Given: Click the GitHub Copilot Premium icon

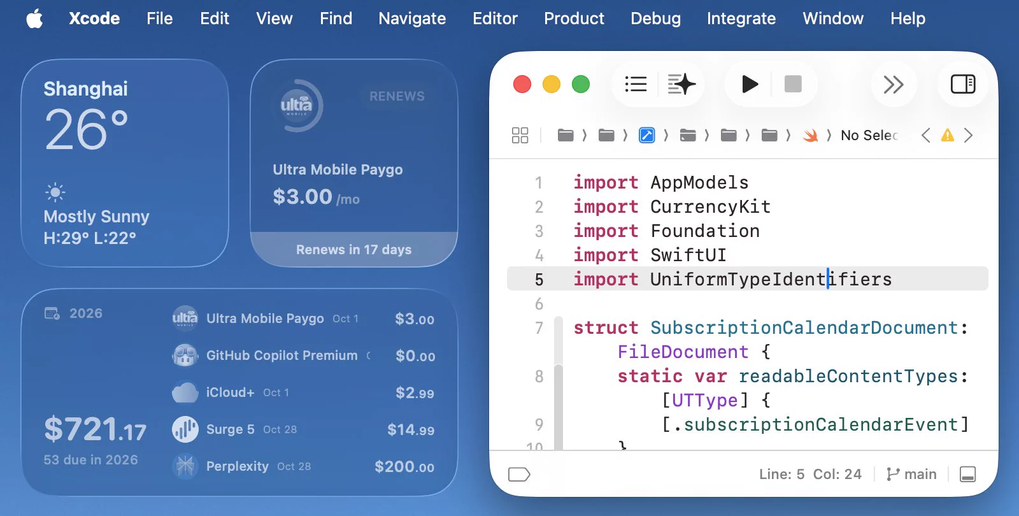Looking at the screenshot, I should click(x=185, y=355).
